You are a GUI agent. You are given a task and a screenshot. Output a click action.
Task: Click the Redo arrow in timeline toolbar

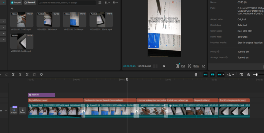(x=6, y=75)
